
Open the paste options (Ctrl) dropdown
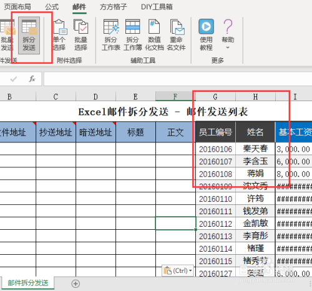[178, 270]
